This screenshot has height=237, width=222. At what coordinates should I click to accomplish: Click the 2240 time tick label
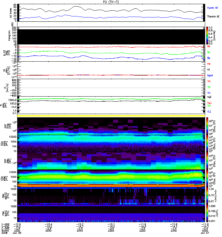coord(80,231)
